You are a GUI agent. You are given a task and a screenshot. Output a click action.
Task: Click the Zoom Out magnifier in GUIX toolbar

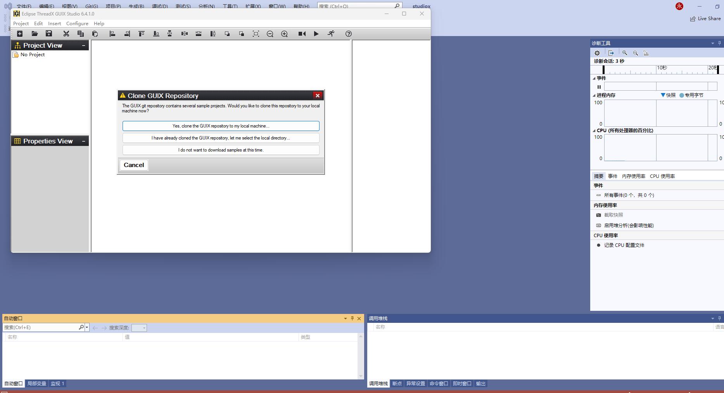270,34
